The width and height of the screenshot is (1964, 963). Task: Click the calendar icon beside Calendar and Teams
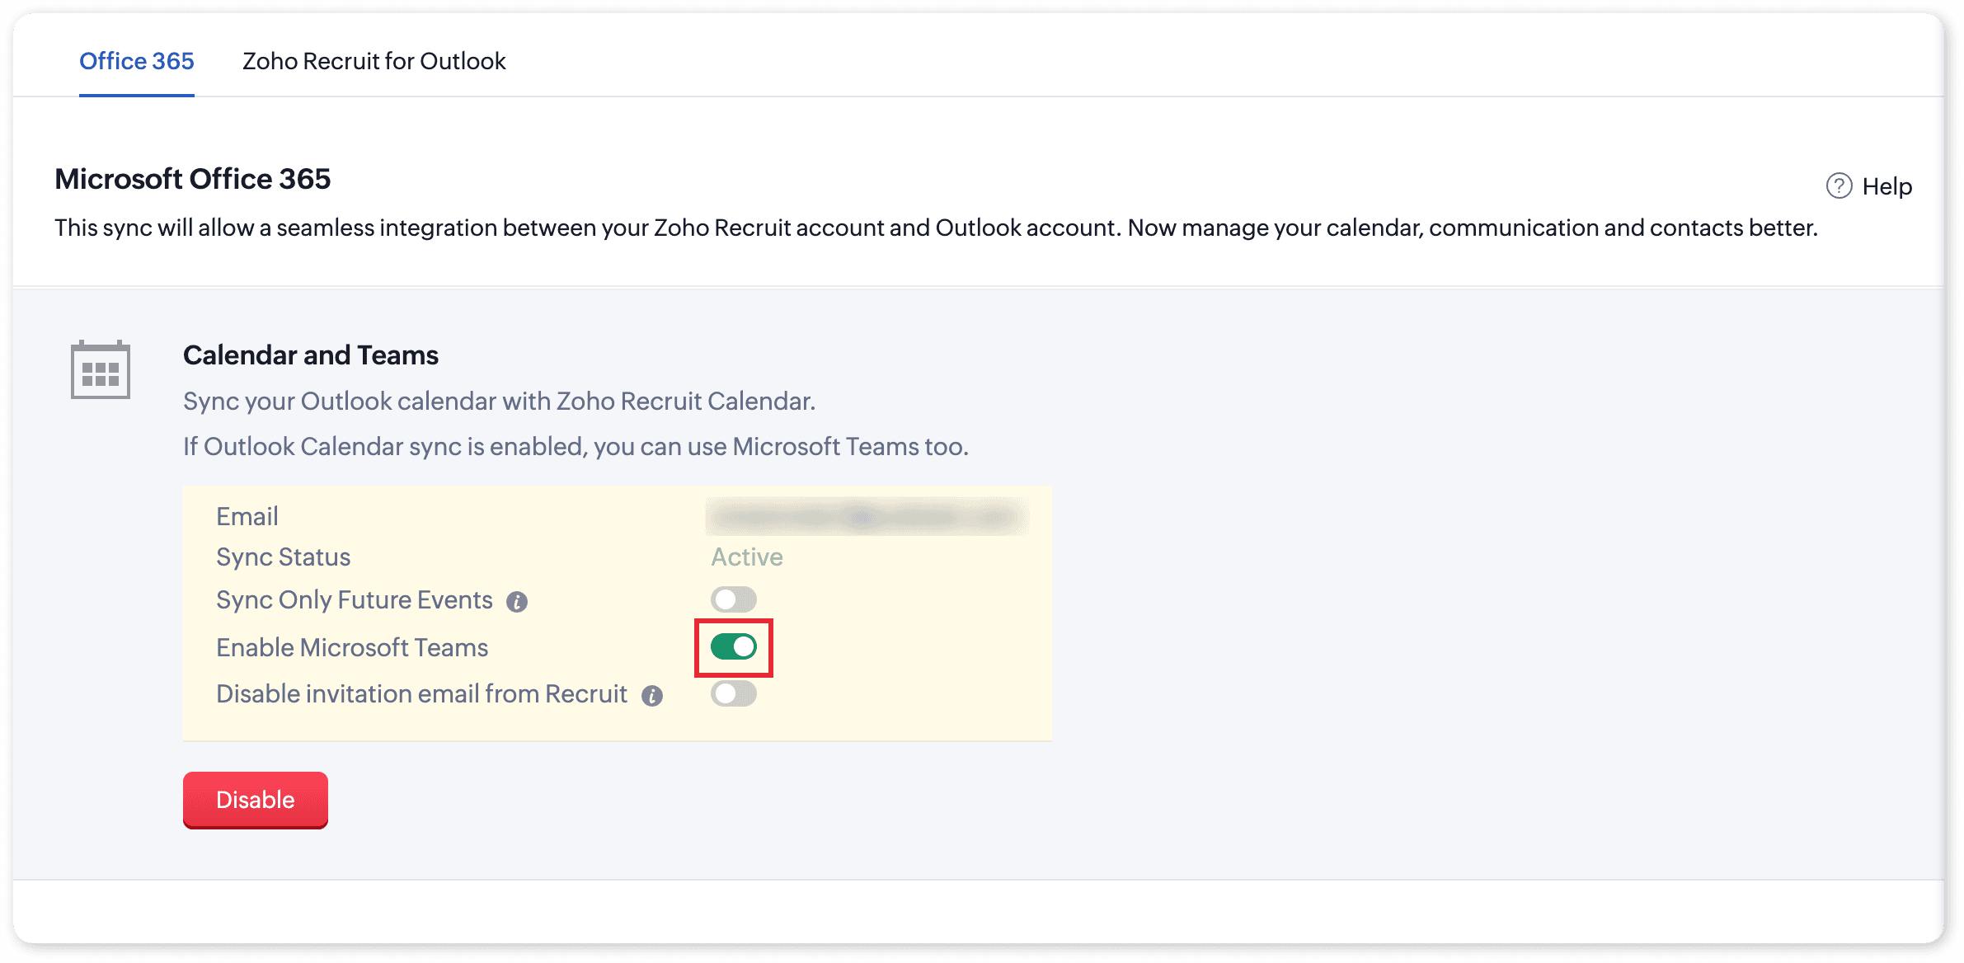101,369
